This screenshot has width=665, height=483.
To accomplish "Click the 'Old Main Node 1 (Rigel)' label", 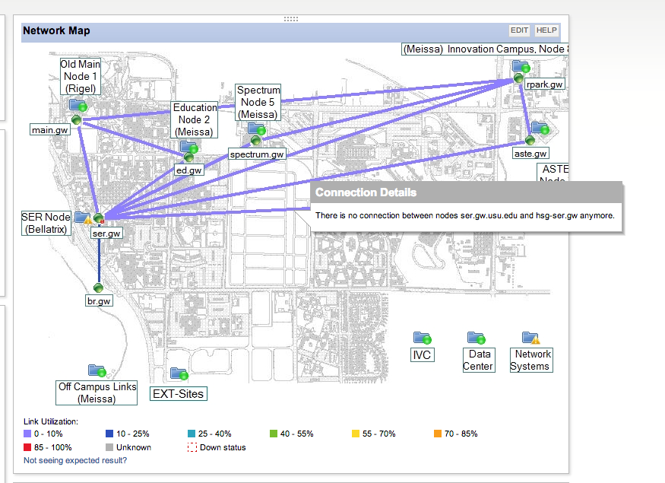I will 80,76.
